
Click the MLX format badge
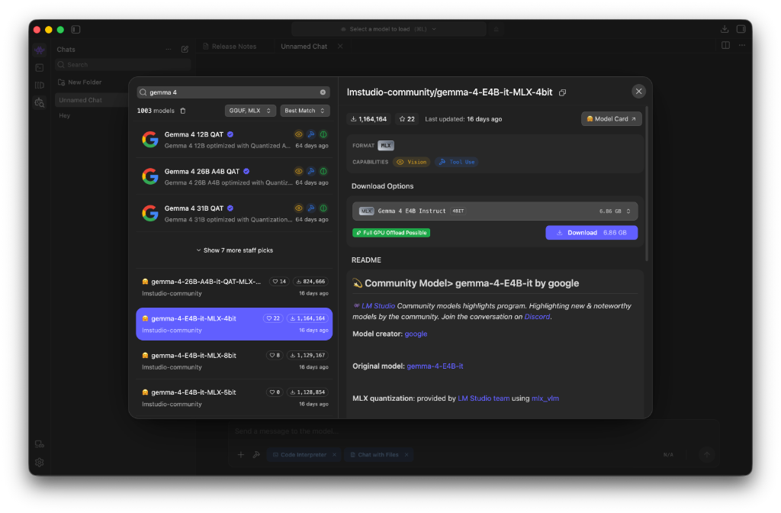pyautogui.click(x=385, y=146)
